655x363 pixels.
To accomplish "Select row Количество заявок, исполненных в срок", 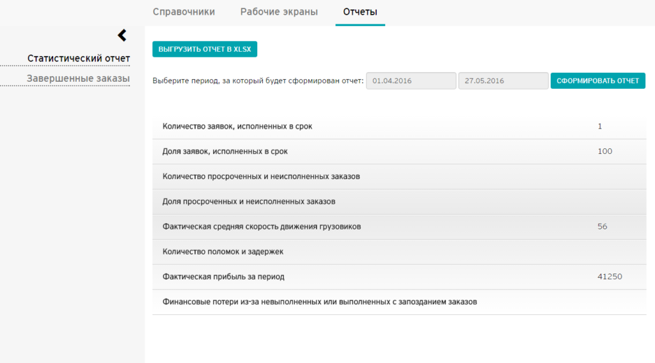I will point(399,127).
